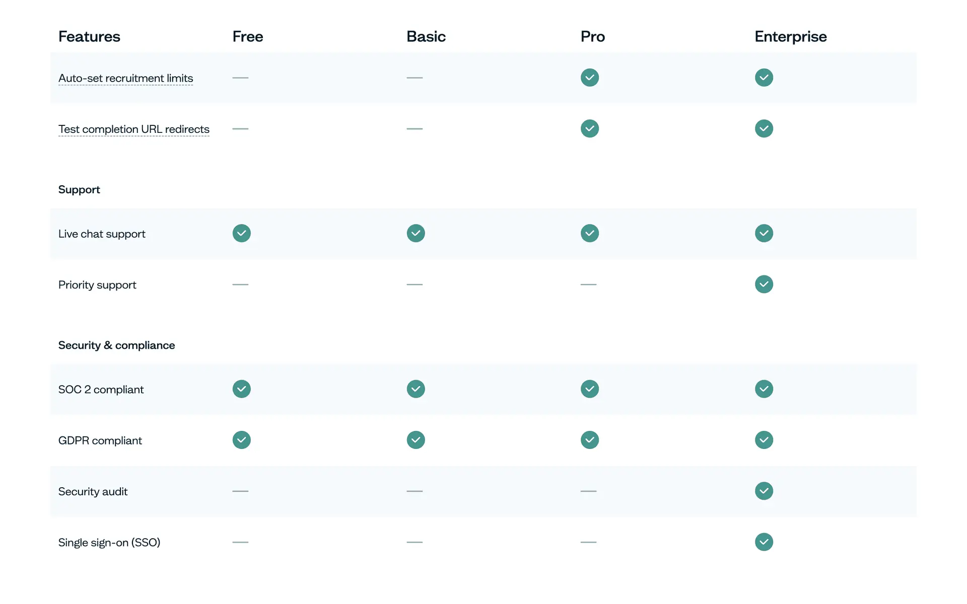Viewport: 967px width, 604px height.
Task: Click the Support section heading
Action: [79, 189]
